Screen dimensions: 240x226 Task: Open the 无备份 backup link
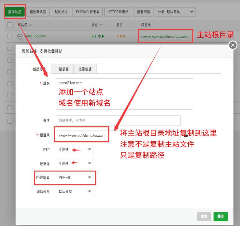(121, 36)
